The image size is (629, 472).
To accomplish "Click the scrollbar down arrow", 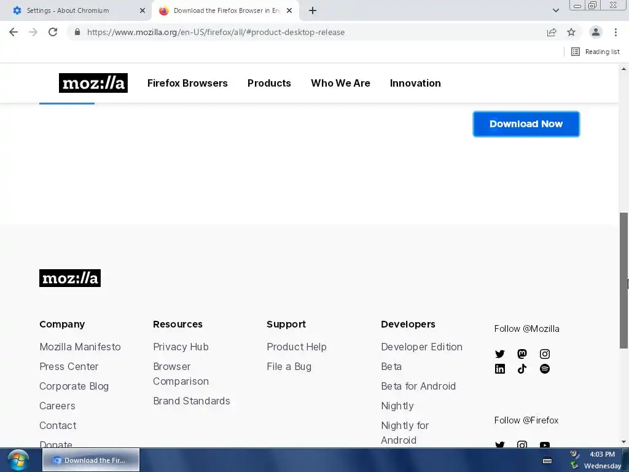I will [624, 442].
